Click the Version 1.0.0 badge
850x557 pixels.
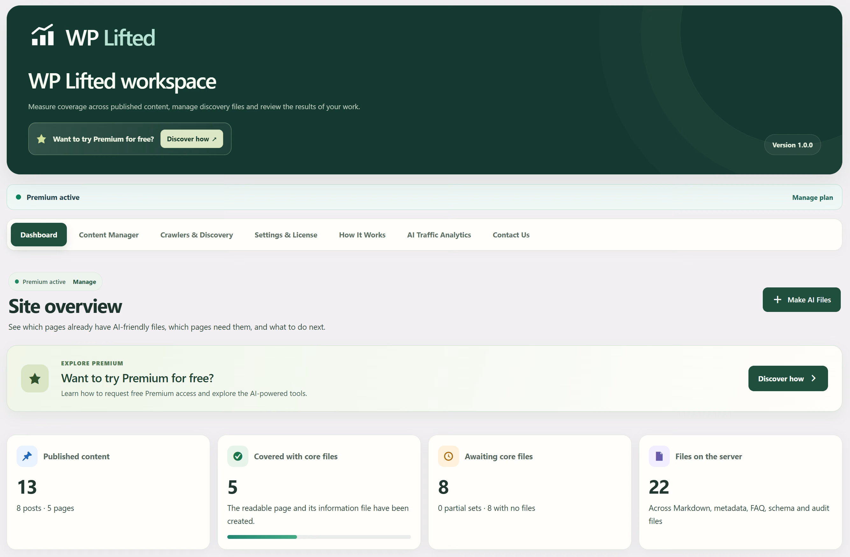(x=792, y=145)
